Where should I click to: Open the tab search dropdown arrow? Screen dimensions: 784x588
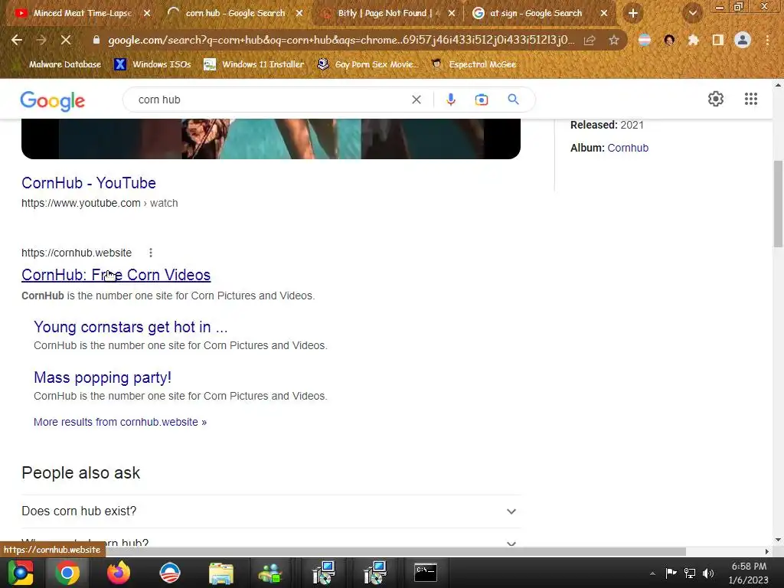pos(692,14)
